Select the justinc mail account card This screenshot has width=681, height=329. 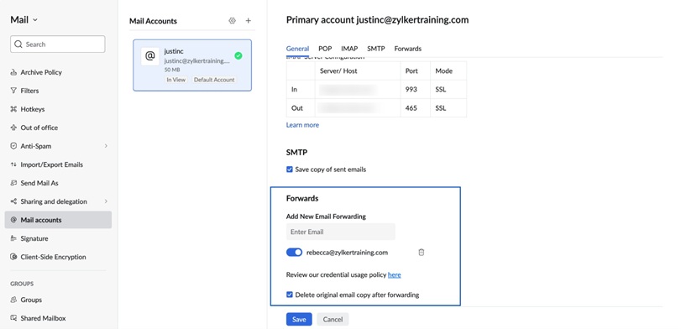pos(192,65)
